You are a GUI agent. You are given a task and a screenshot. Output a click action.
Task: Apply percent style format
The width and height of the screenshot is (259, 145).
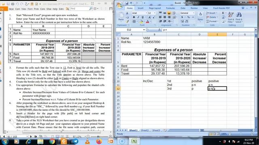click(189, 17)
